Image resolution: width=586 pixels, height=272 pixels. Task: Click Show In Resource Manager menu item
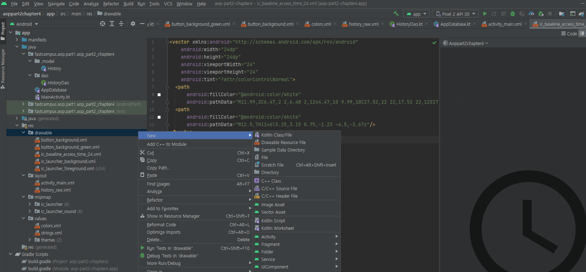point(195,216)
